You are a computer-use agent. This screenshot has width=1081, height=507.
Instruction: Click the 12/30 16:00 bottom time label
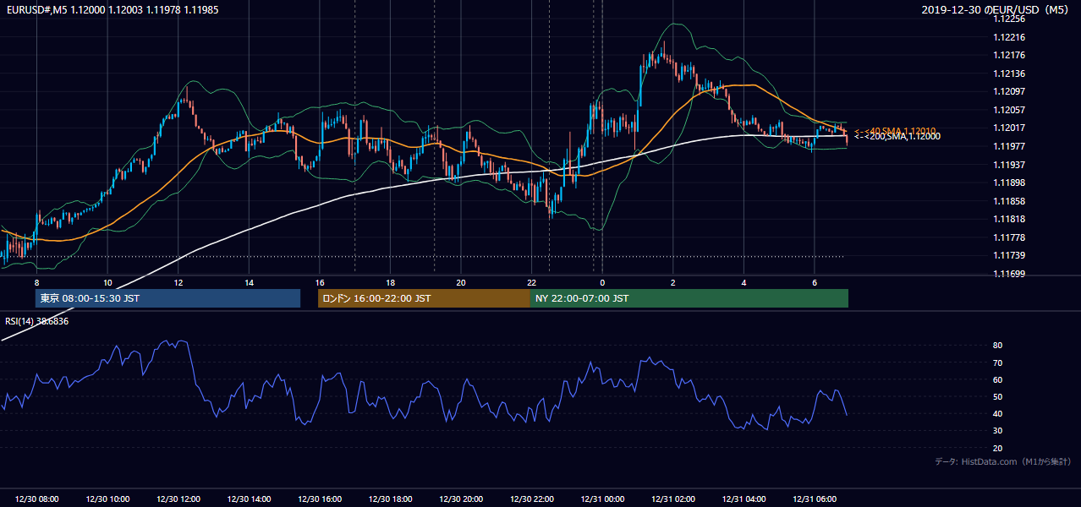[320, 499]
